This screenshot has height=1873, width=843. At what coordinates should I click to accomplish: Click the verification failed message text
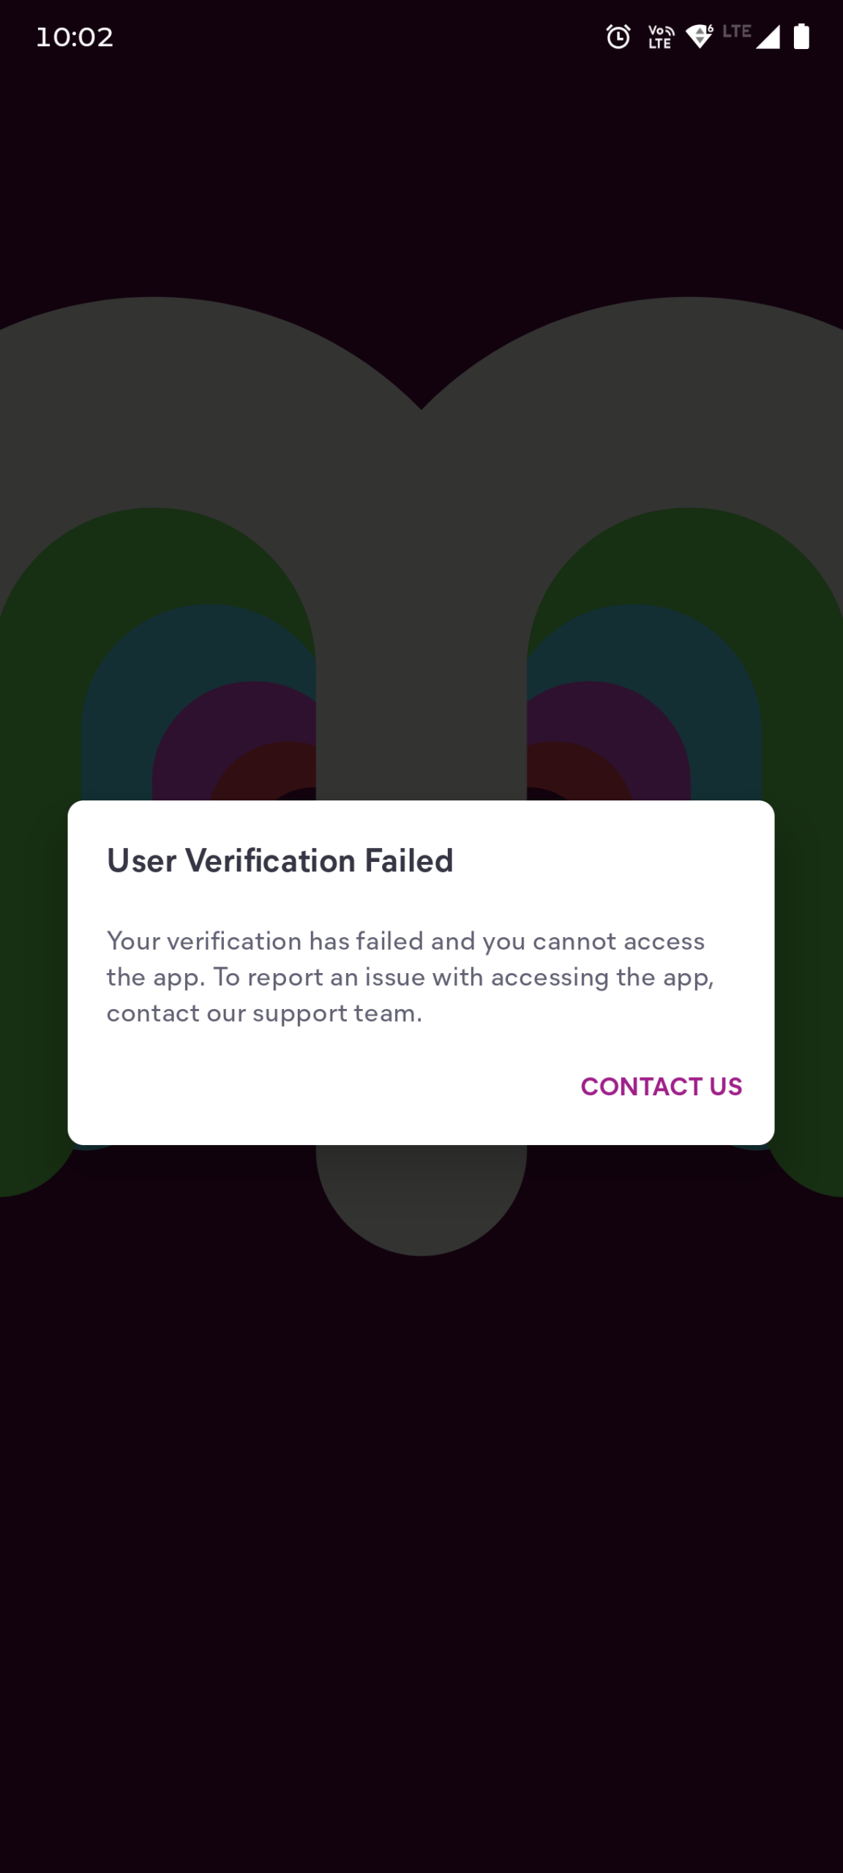(x=410, y=977)
